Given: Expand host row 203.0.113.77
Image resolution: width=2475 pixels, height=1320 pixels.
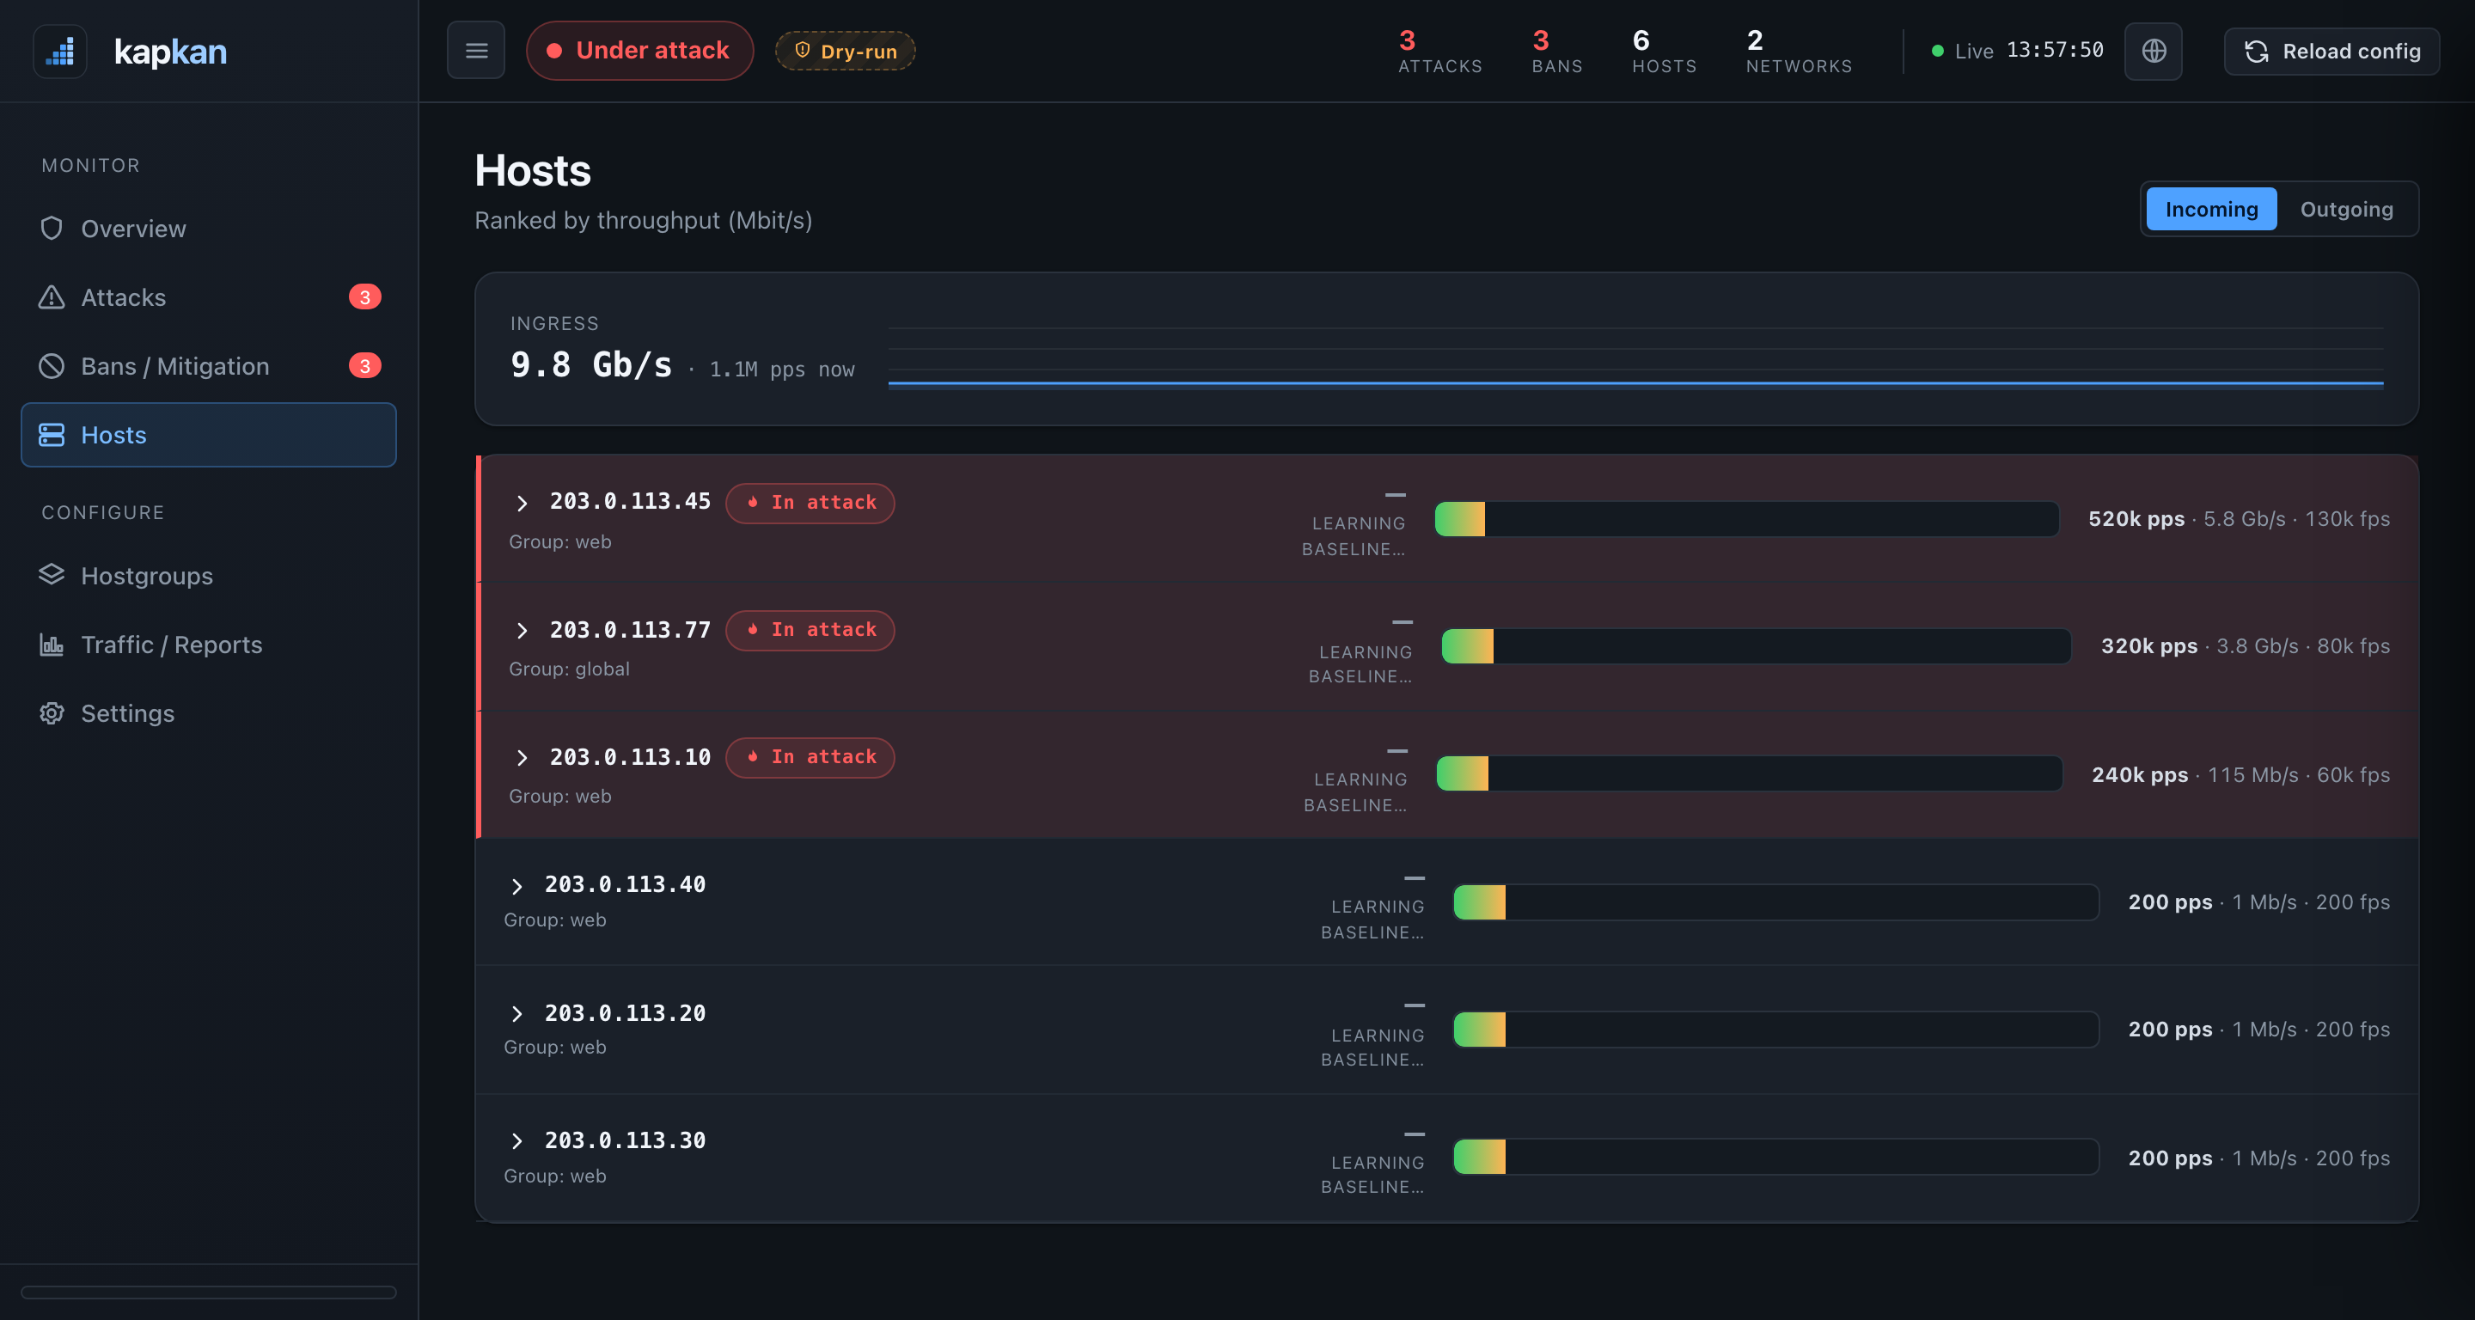Looking at the screenshot, I should click(x=522, y=630).
